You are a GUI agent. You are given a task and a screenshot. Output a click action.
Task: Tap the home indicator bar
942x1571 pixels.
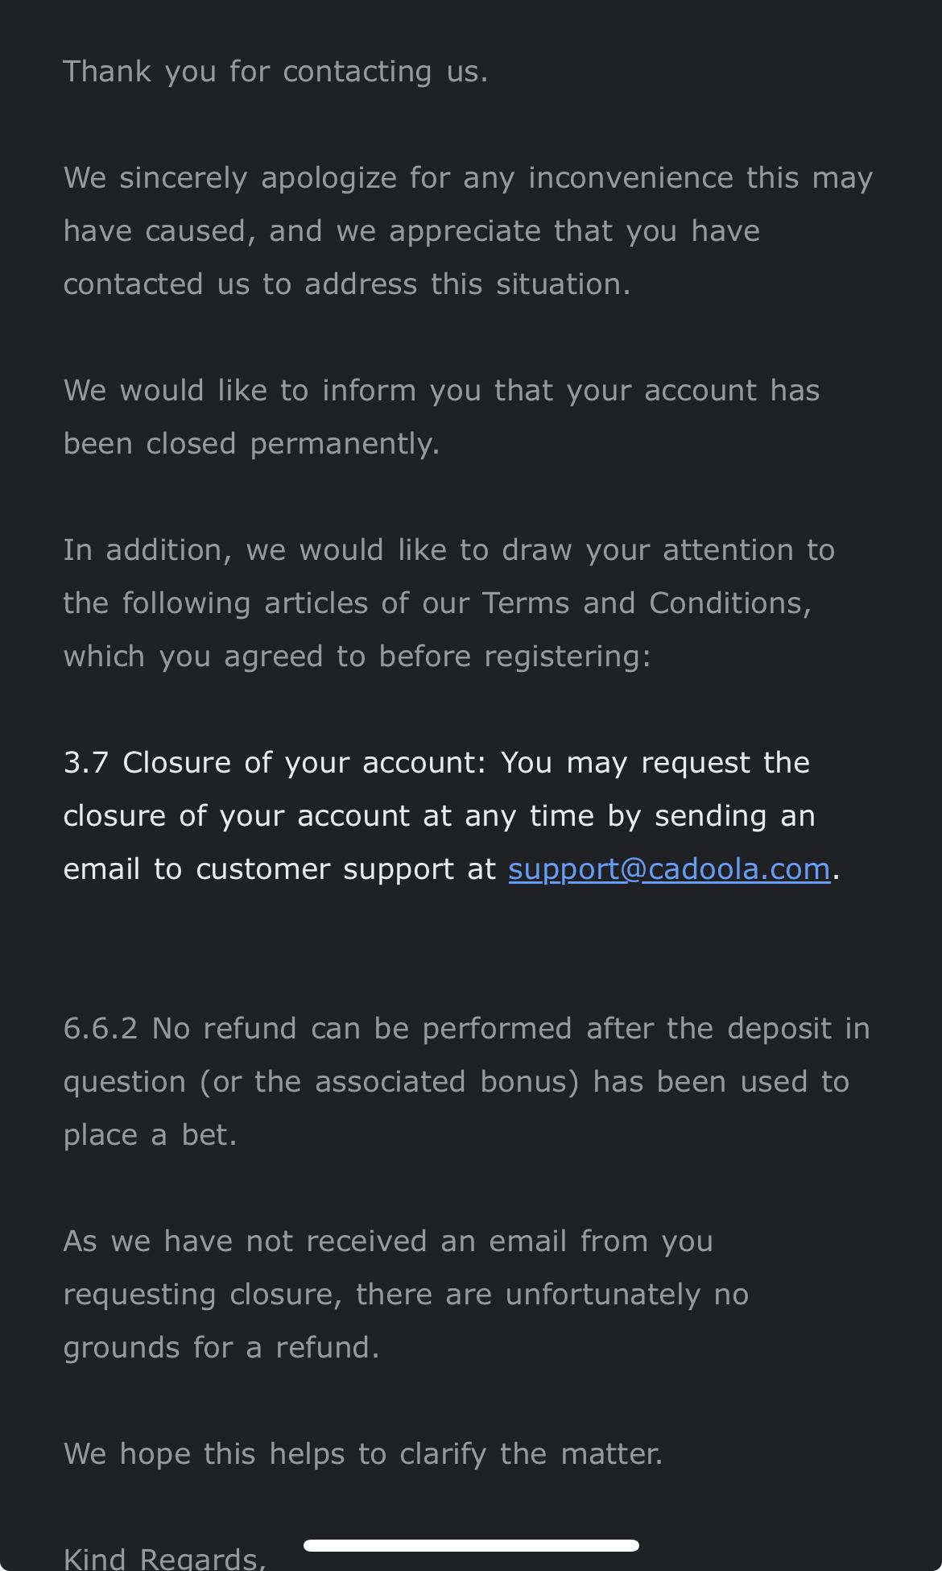(471, 1545)
